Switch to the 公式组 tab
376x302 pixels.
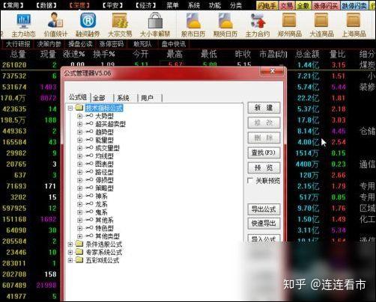[77, 97]
